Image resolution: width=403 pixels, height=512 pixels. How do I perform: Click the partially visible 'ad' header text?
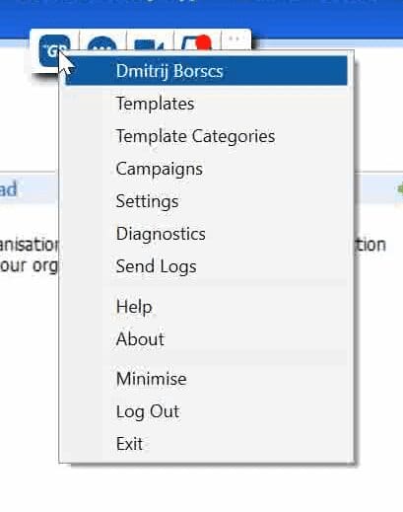[x=8, y=189]
